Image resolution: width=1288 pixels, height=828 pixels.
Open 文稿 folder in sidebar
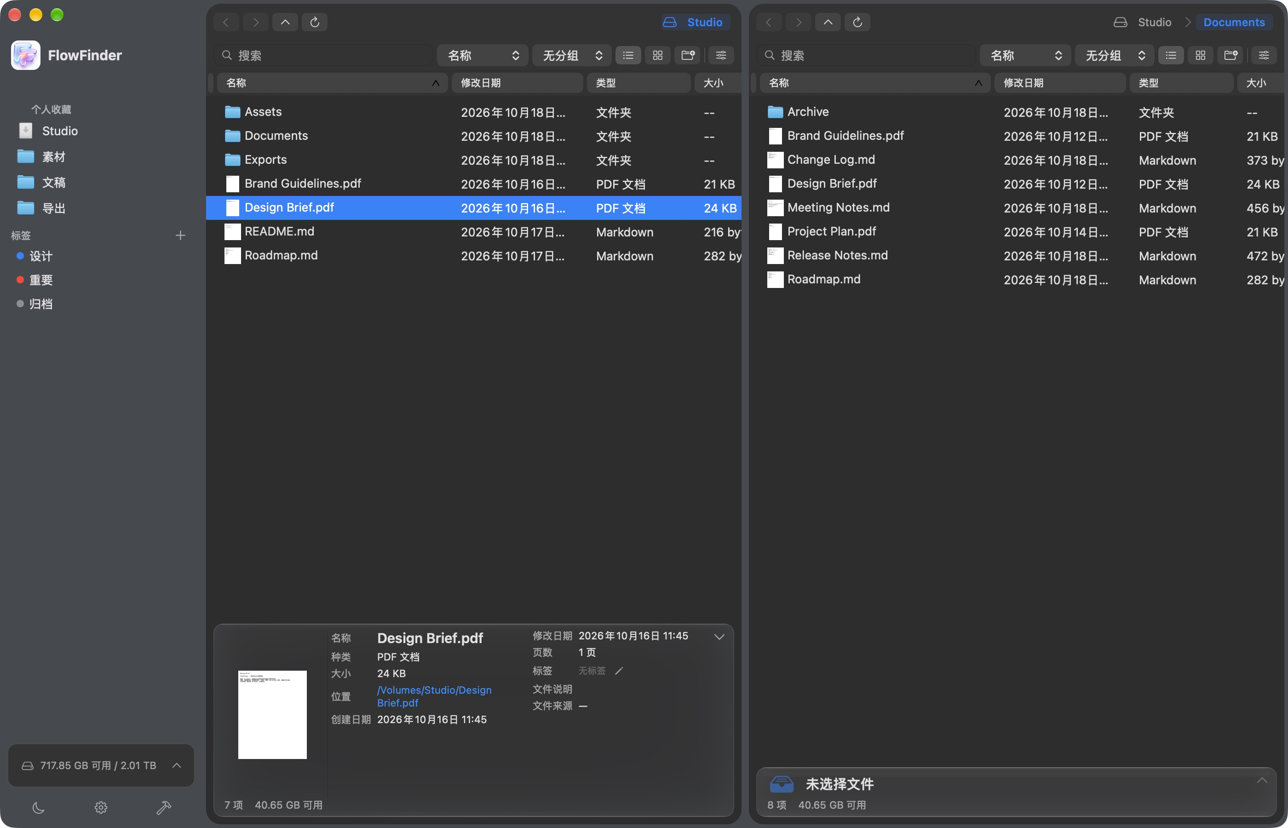pyautogui.click(x=101, y=182)
